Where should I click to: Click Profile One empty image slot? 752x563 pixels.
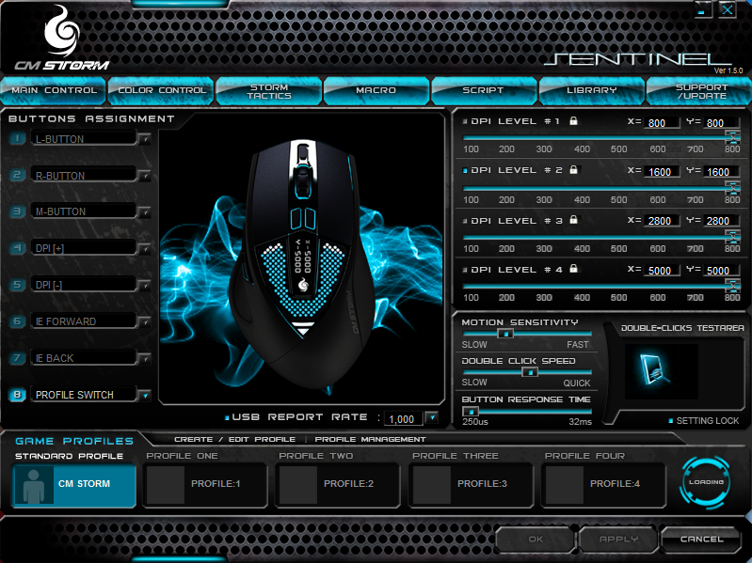[165, 484]
